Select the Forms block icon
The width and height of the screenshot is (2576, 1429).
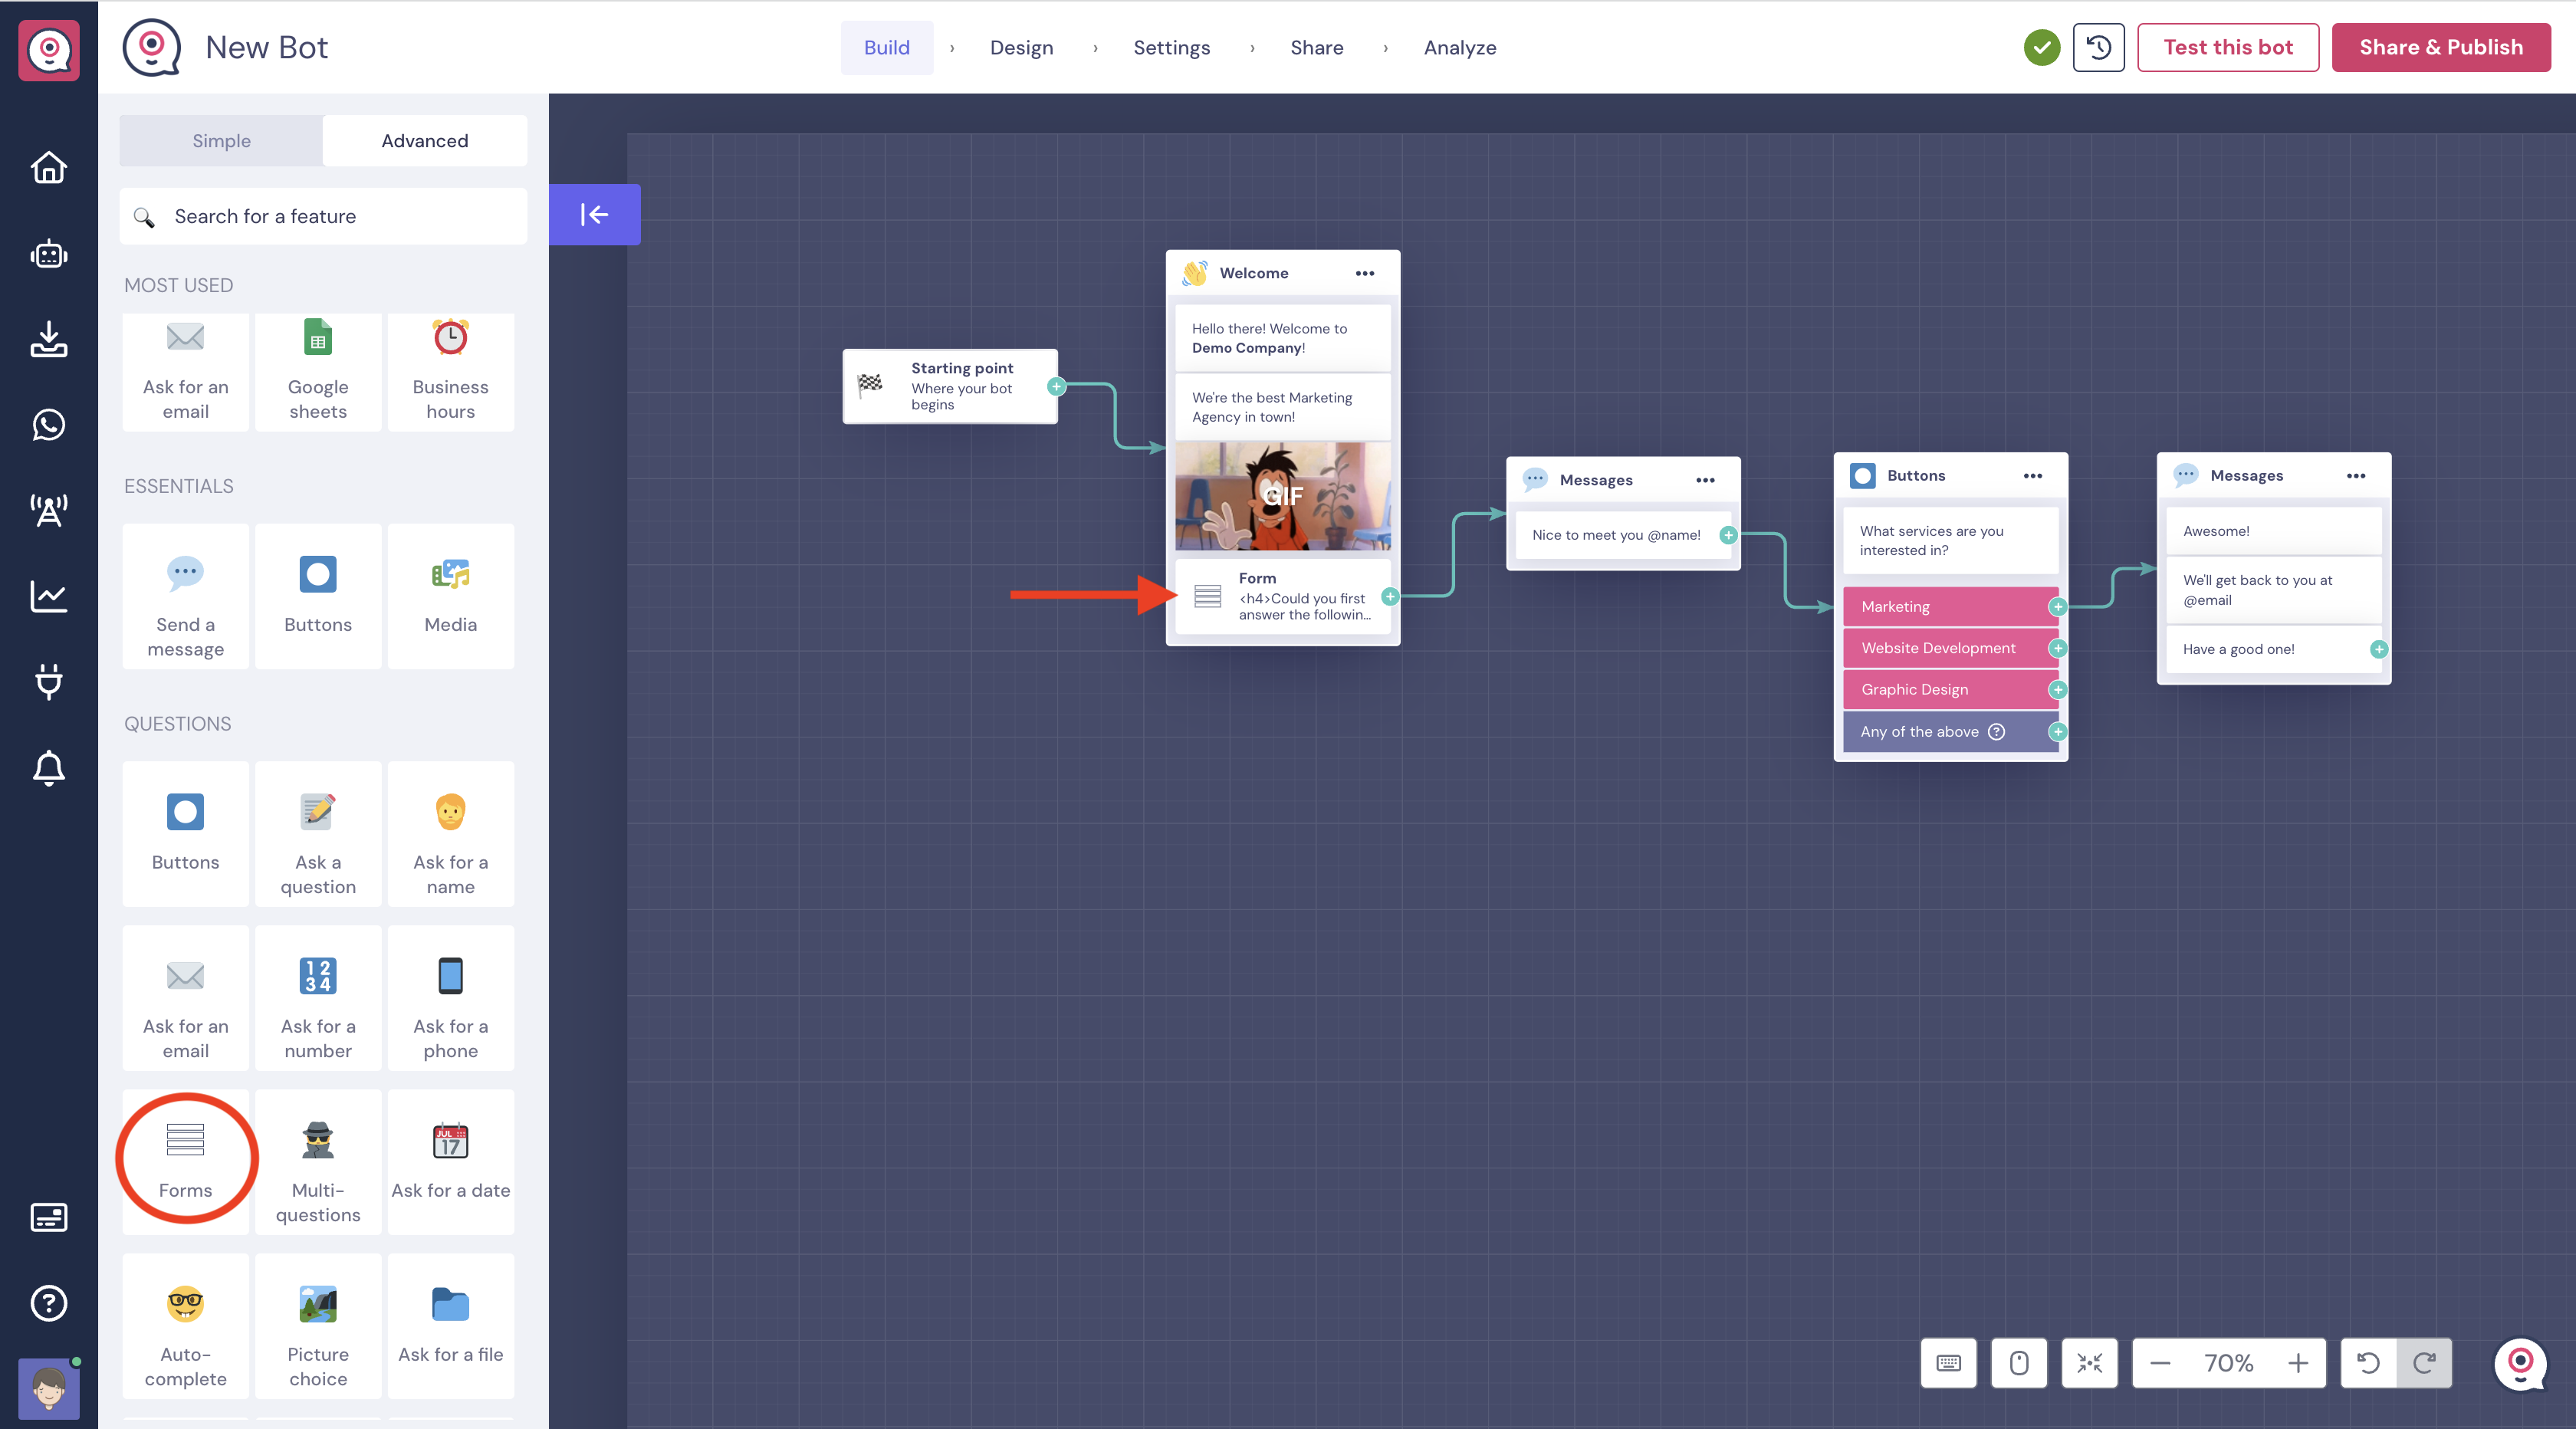tap(185, 1140)
